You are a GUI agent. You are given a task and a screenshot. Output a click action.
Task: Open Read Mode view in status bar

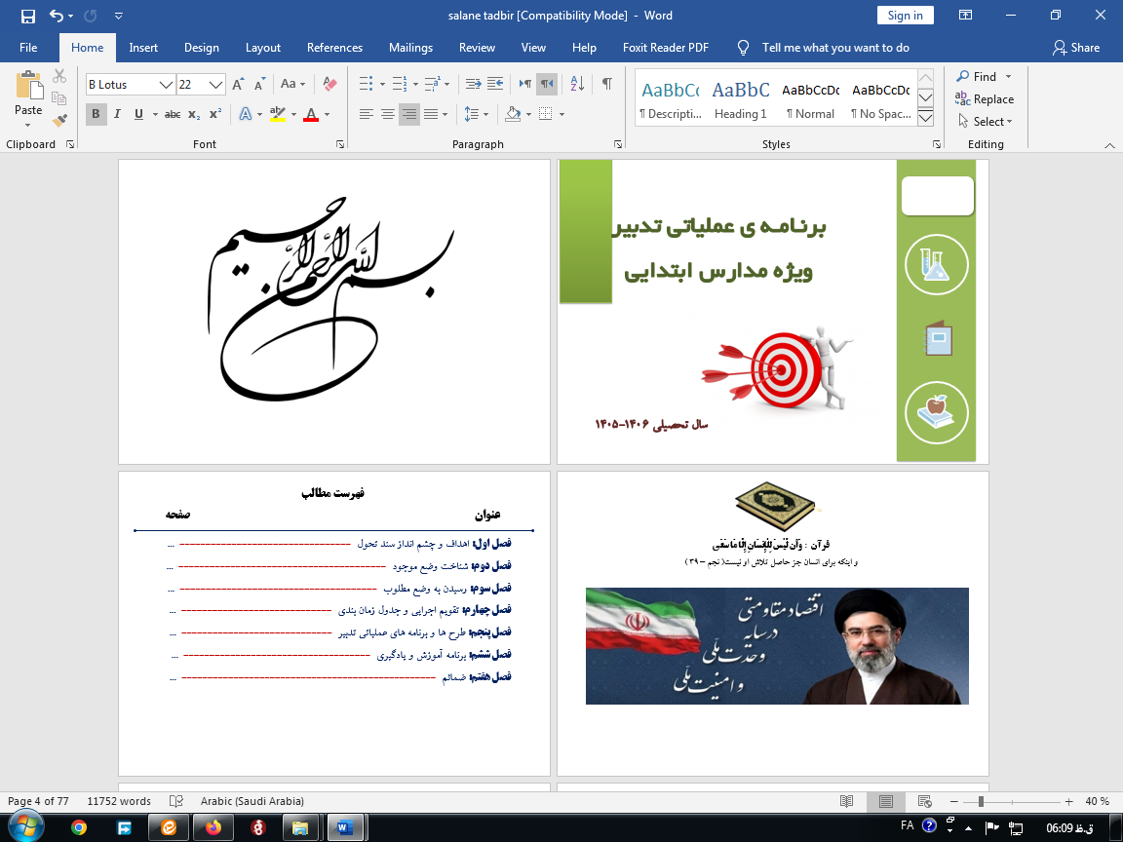click(846, 801)
